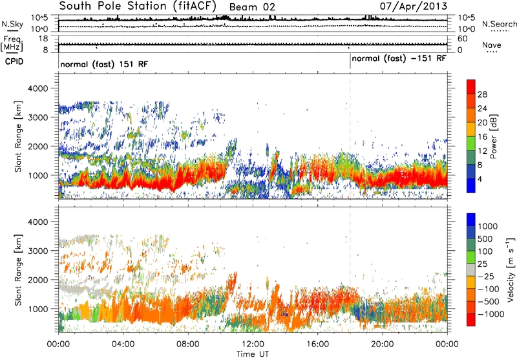Click the 'South Pole Station (fitACF)' title

tap(138, 6)
